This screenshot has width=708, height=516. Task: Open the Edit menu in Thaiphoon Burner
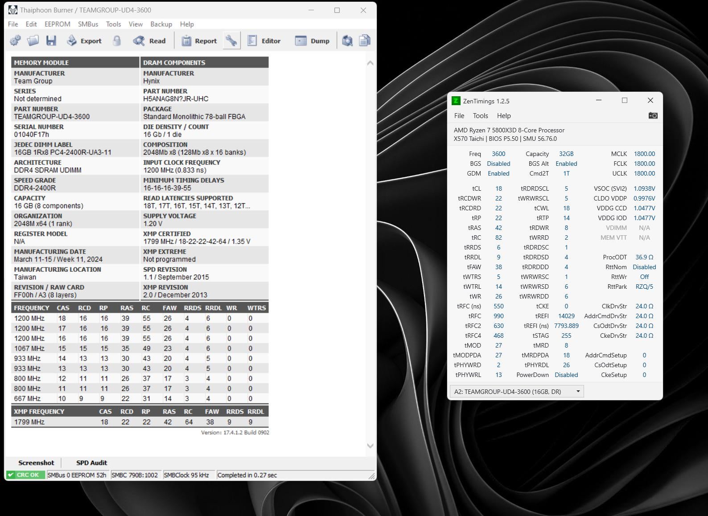tap(31, 24)
